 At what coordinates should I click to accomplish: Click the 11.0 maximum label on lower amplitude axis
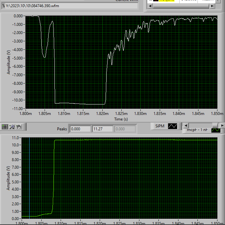click(15, 138)
